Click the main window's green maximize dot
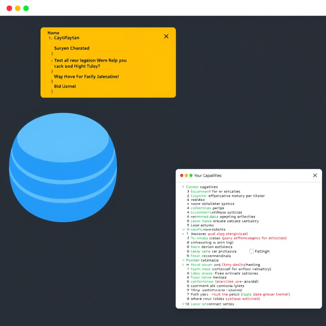Image resolution: width=326 pixels, height=326 pixels. click(x=26, y=8)
